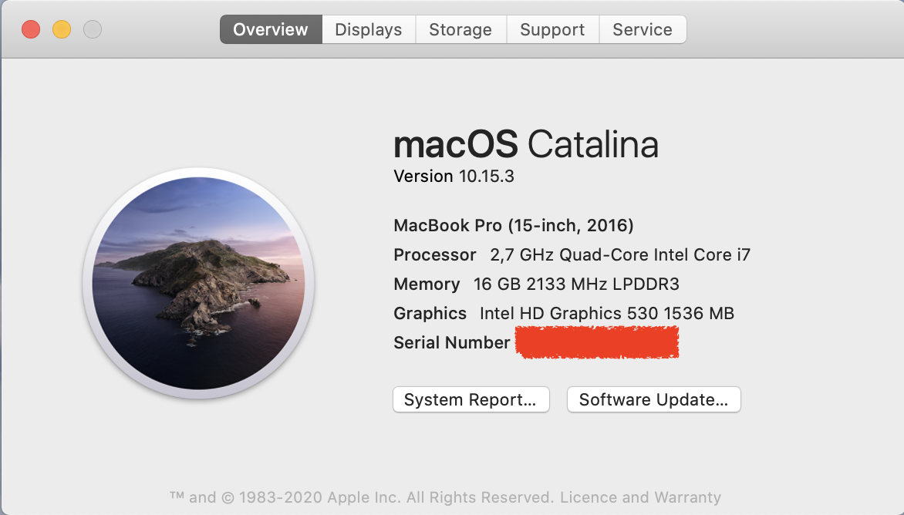
Task: Close the About This Mac window
Action: click(x=31, y=29)
